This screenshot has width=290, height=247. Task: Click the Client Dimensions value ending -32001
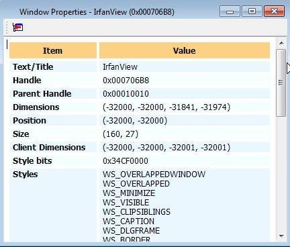(166, 148)
